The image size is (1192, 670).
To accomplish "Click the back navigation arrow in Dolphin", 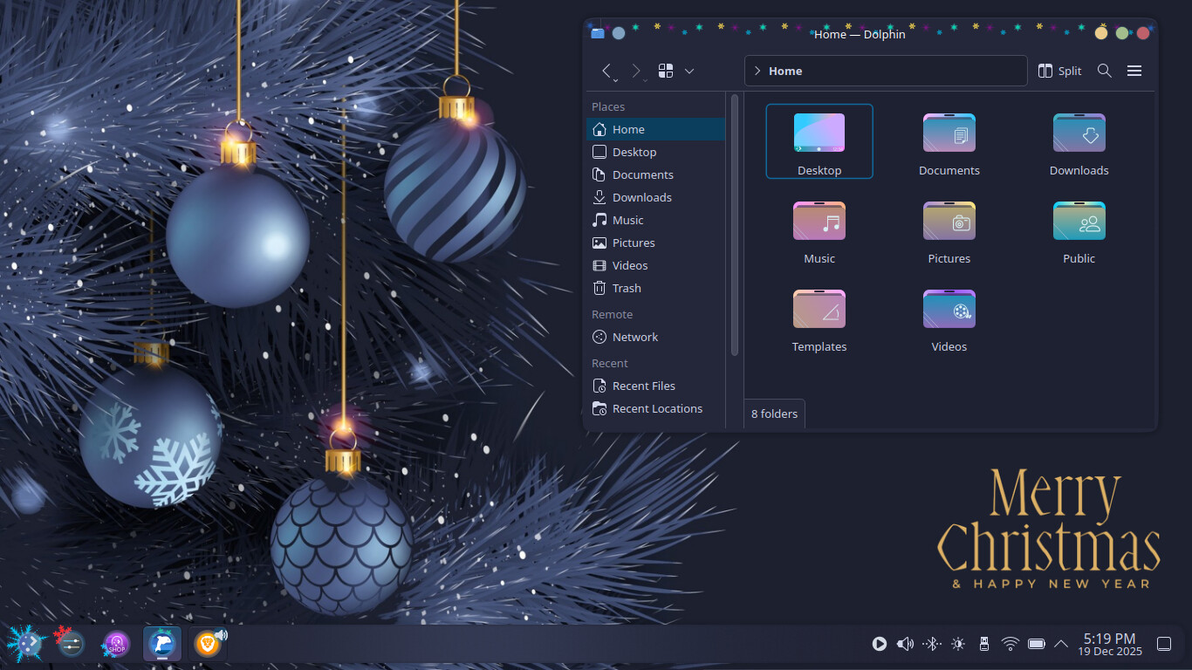I will [x=607, y=71].
